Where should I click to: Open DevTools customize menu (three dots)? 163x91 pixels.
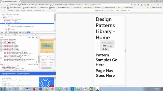click(x=51, y=11)
